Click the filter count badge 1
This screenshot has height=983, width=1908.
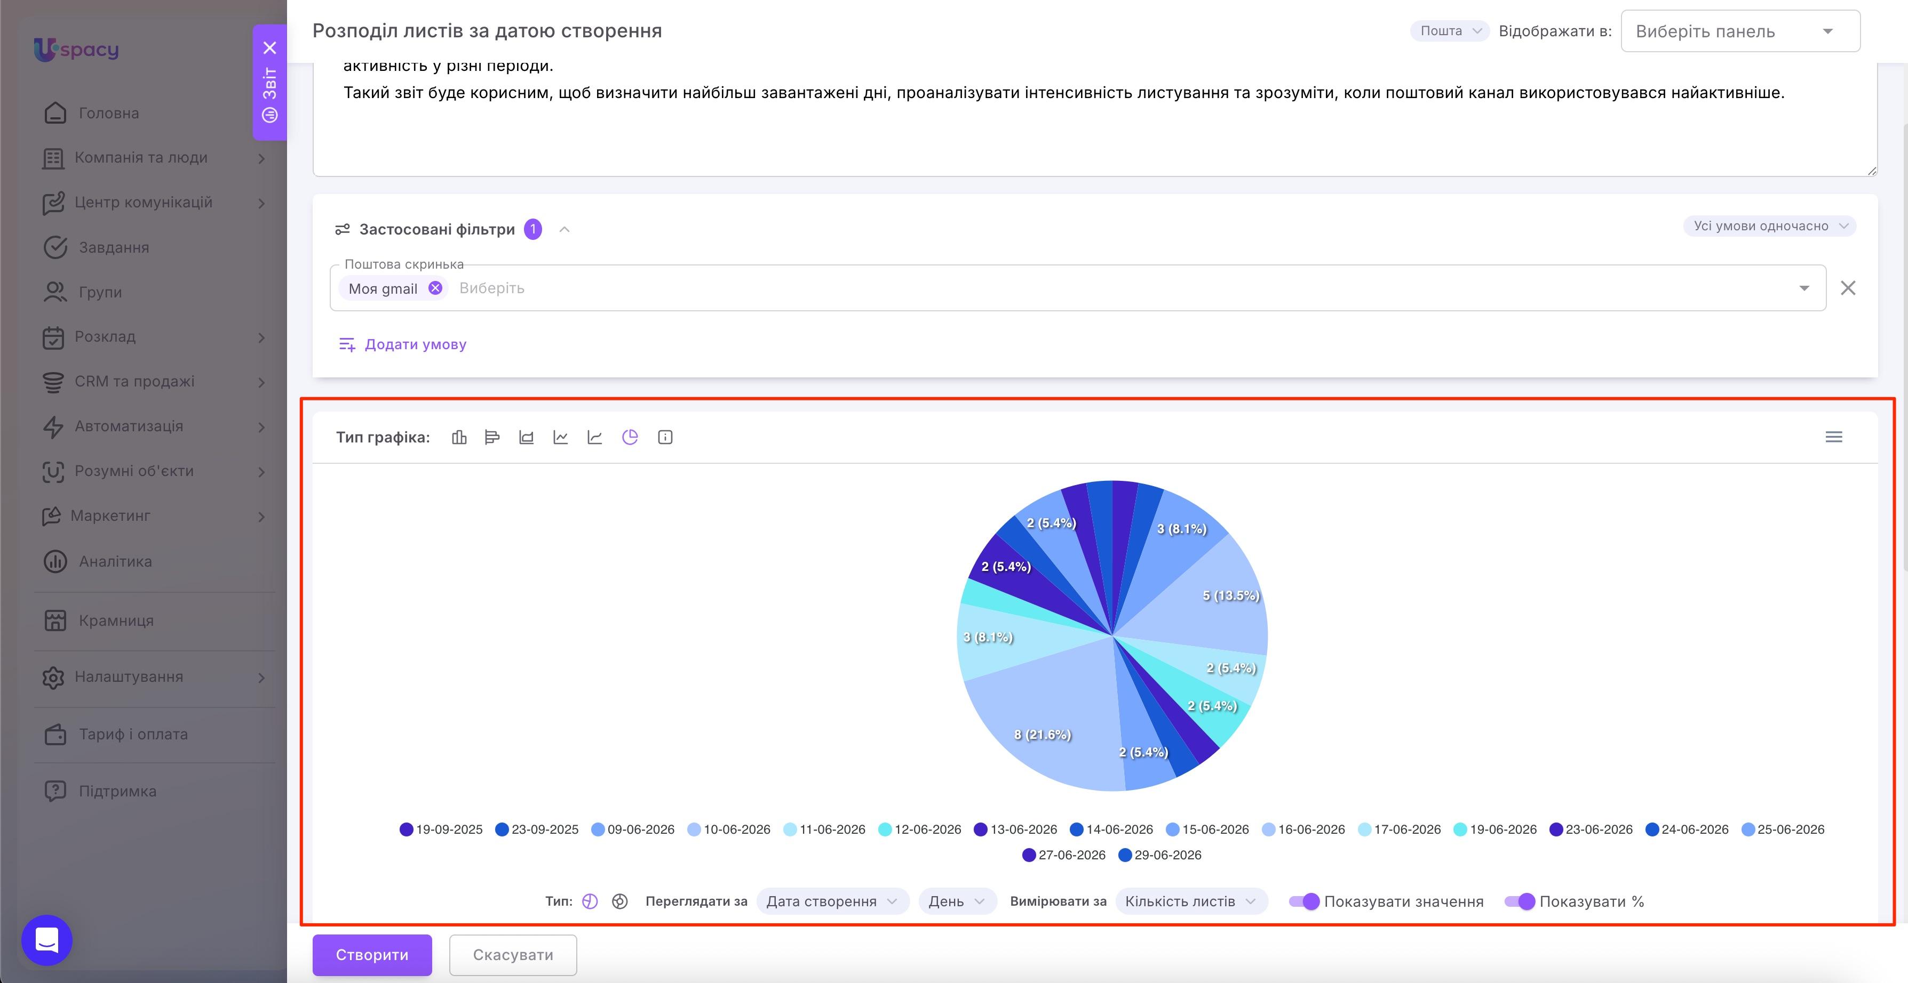coord(532,229)
